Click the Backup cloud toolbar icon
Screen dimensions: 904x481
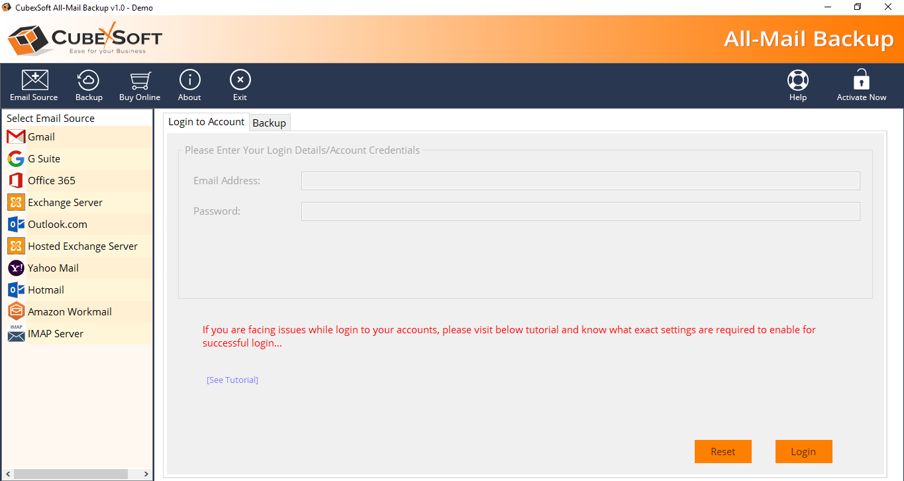click(x=88, y=80)
